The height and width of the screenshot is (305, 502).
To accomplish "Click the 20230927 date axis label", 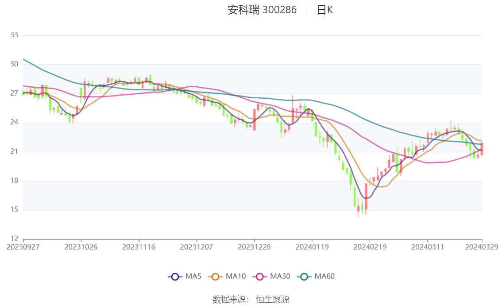I will 23,247.
